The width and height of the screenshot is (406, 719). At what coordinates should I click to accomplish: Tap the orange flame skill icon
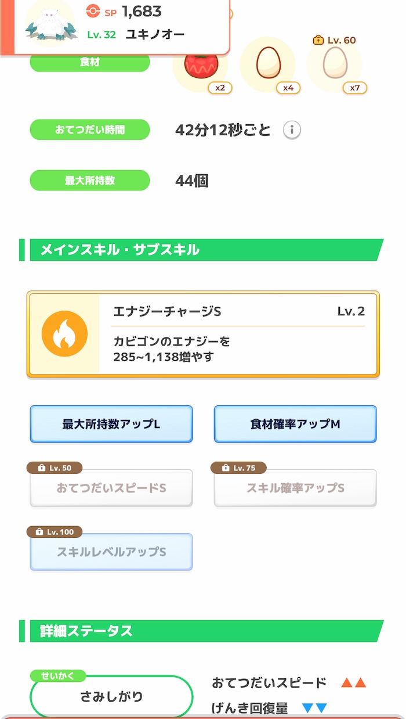click(64, 334)
